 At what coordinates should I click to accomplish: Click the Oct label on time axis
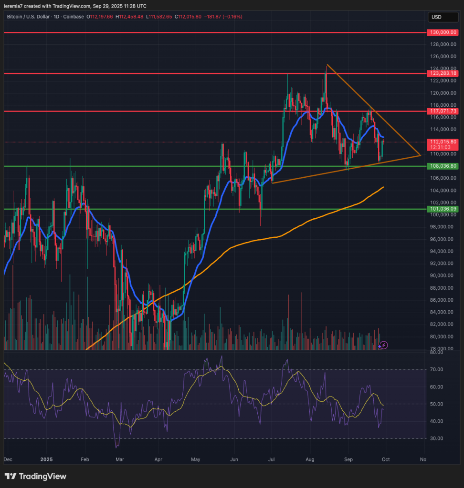(x=386, y=459)
